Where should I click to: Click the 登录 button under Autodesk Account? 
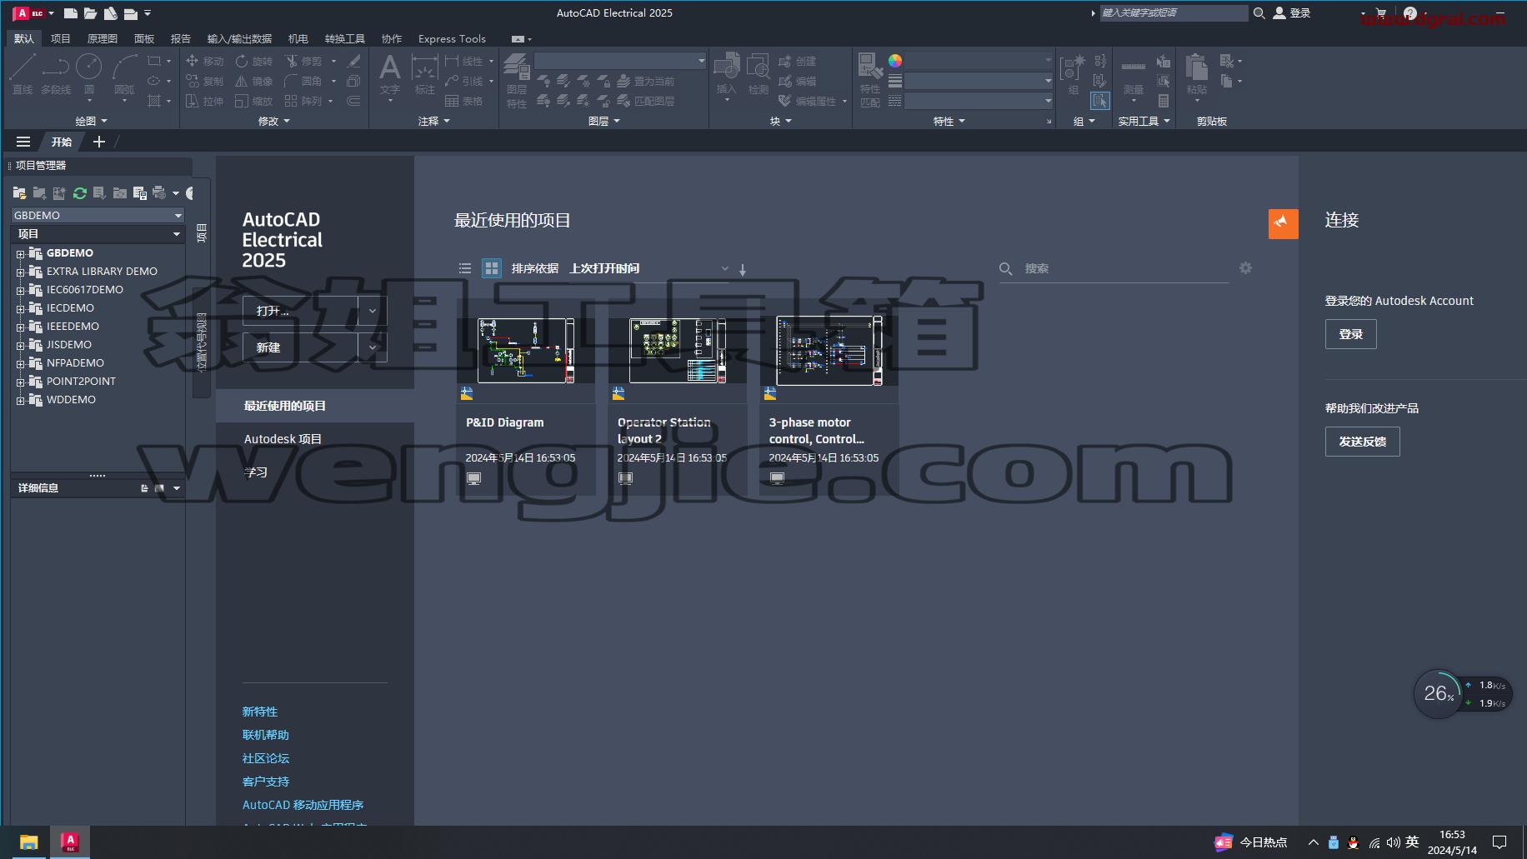click(x=1351, y=334)
